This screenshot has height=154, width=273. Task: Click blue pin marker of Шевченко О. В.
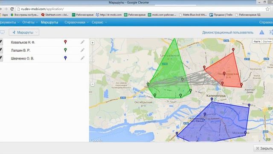[65, 58]
